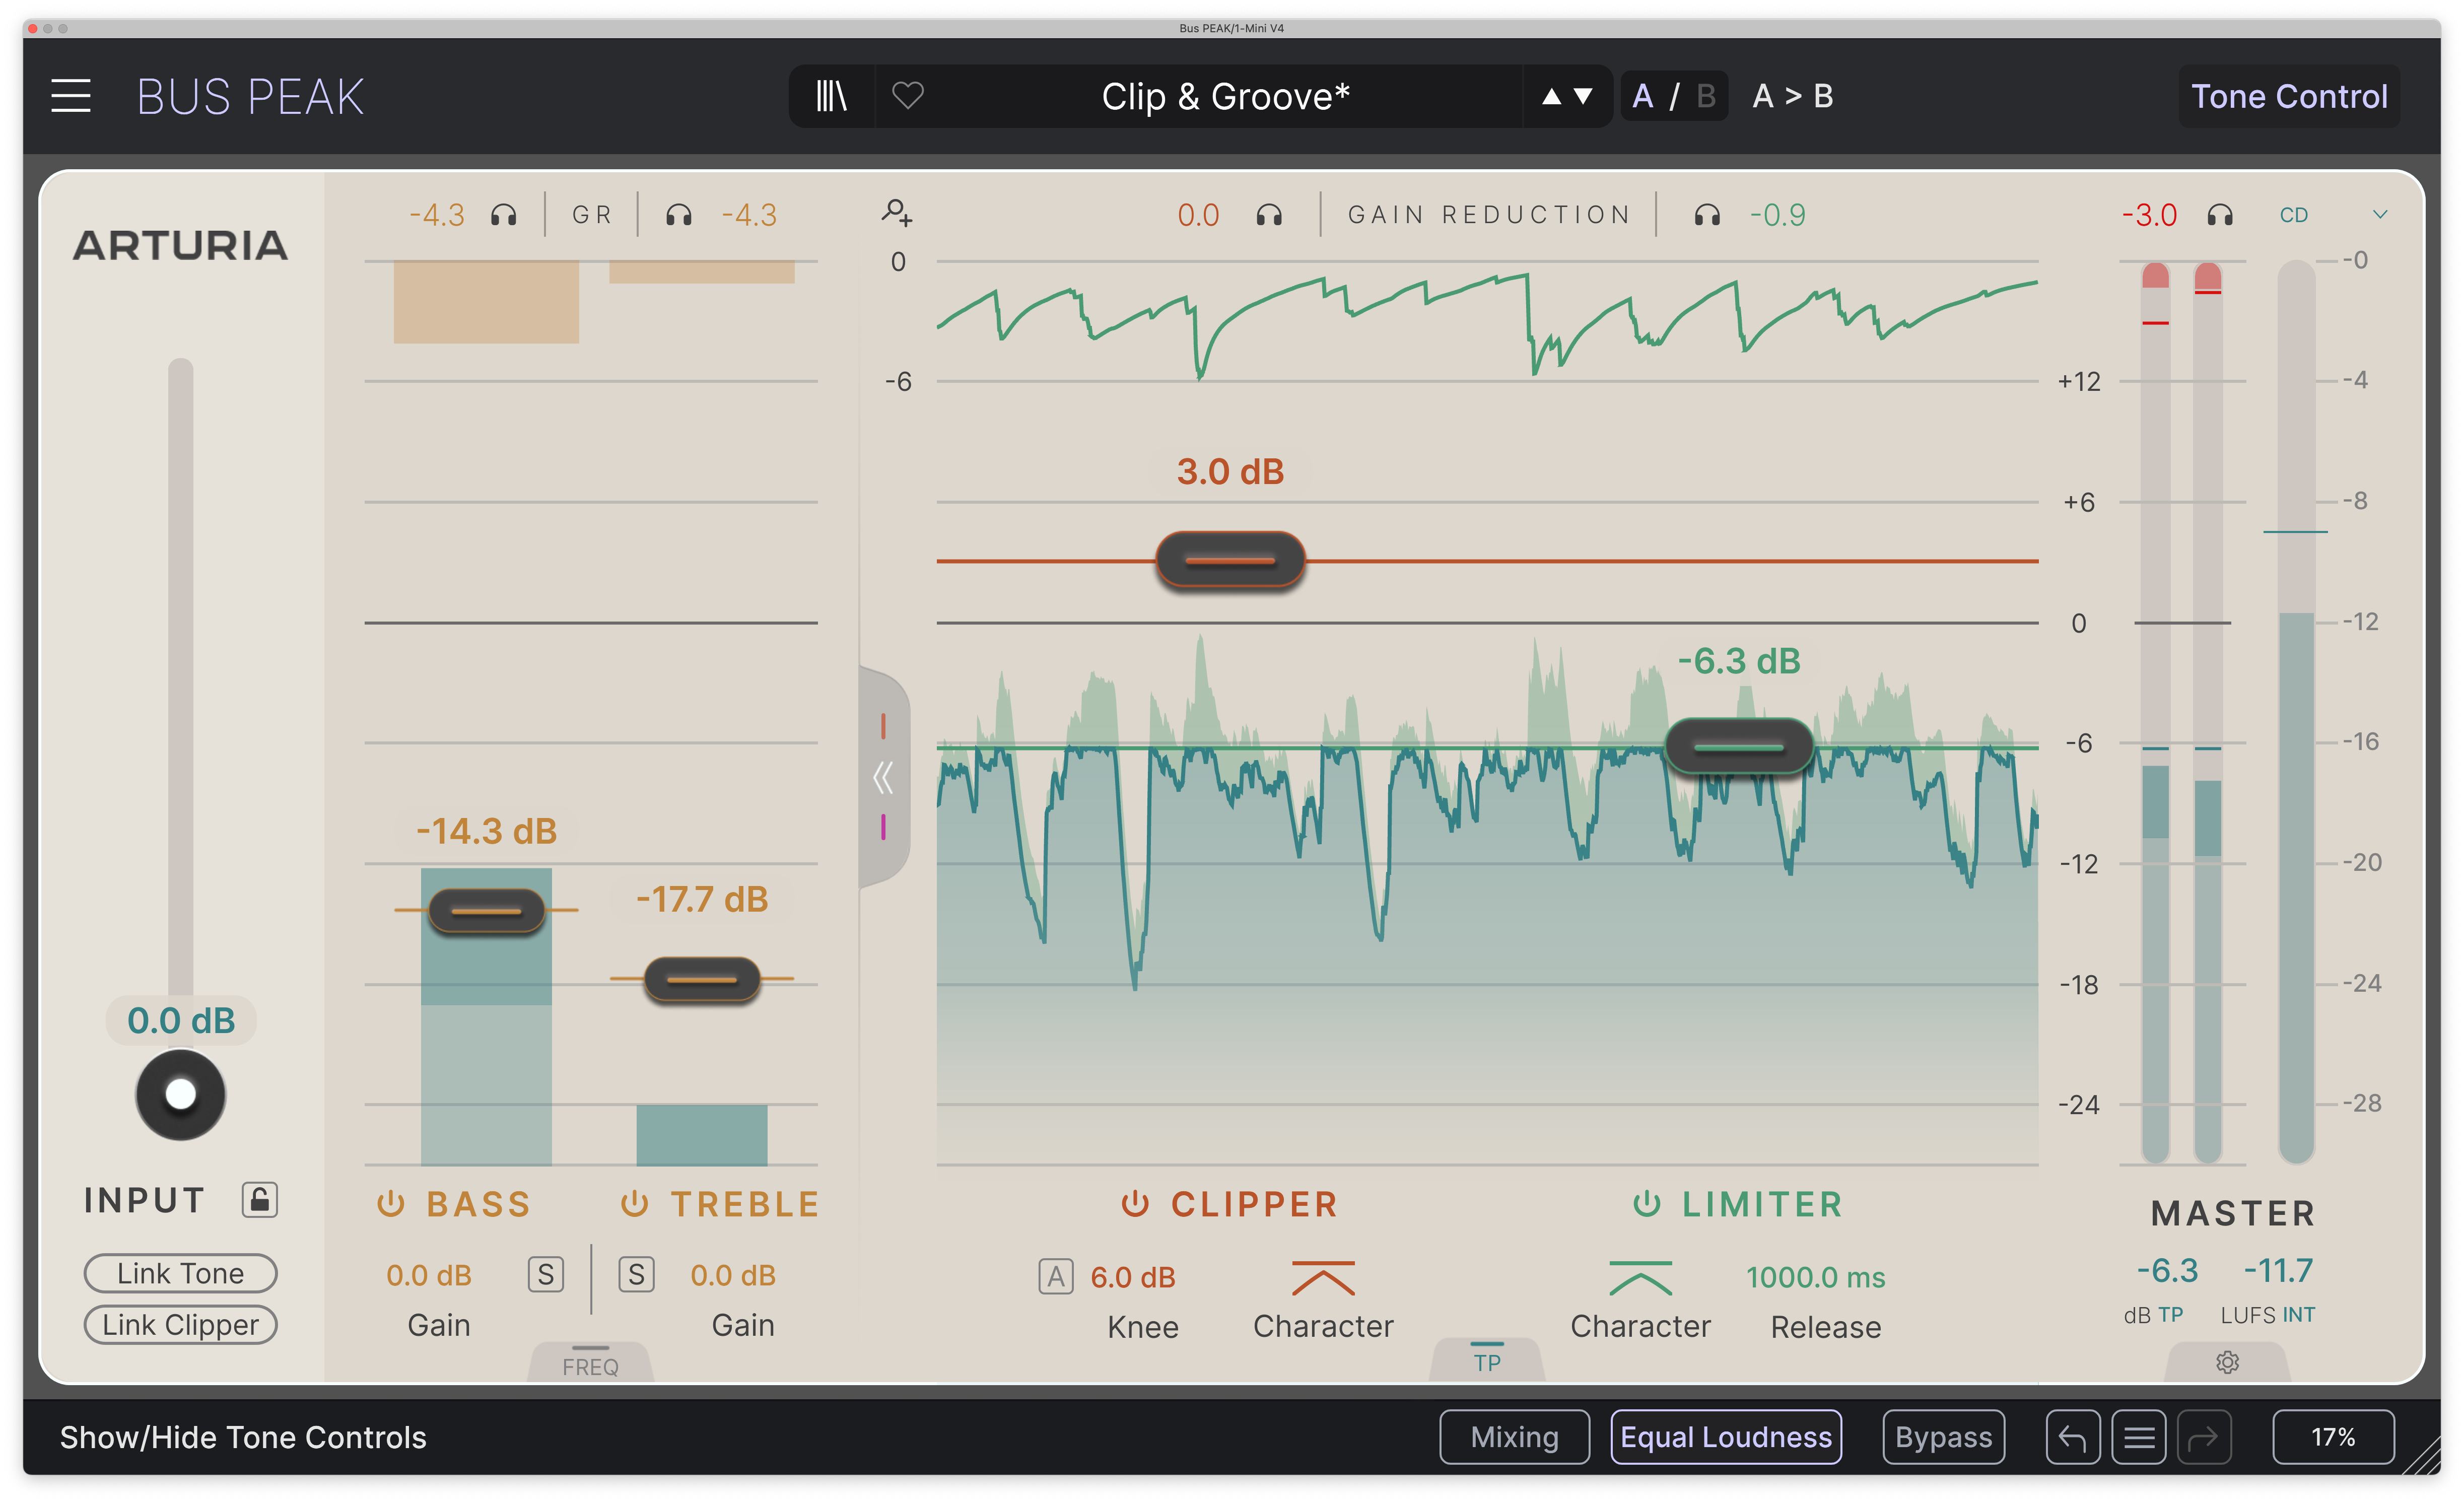
Task: Solo limiter delta with headphone icon
Action: pos(1707,215)
